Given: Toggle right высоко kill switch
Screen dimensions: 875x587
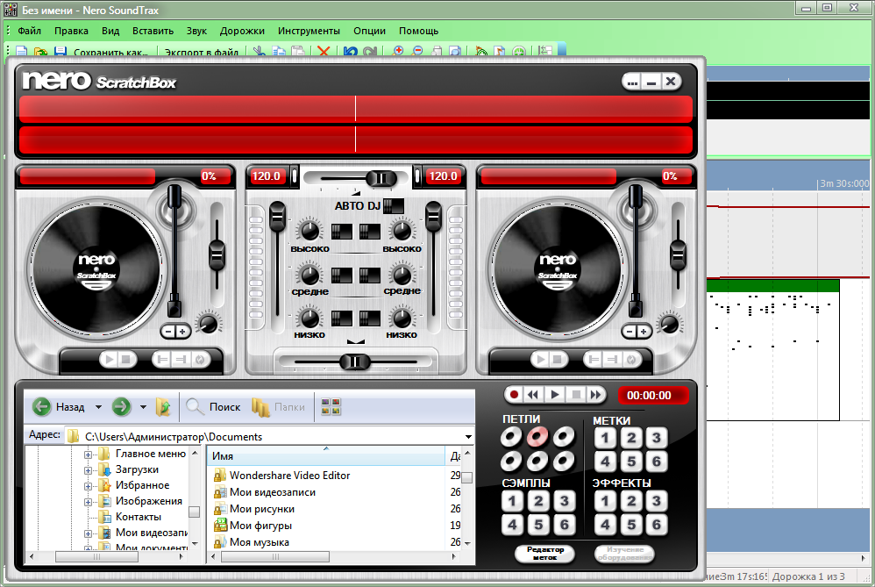Looking at the screenshot, I should click(369, 232).
